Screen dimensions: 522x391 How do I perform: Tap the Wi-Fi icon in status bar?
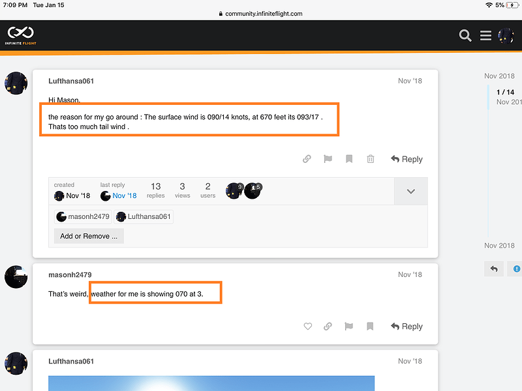489,5
